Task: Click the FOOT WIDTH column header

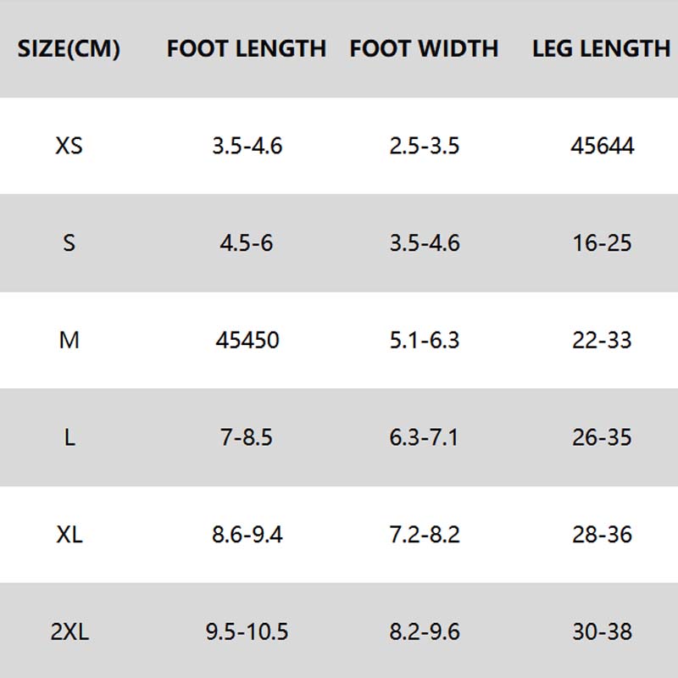Action: tap(424, 49)
